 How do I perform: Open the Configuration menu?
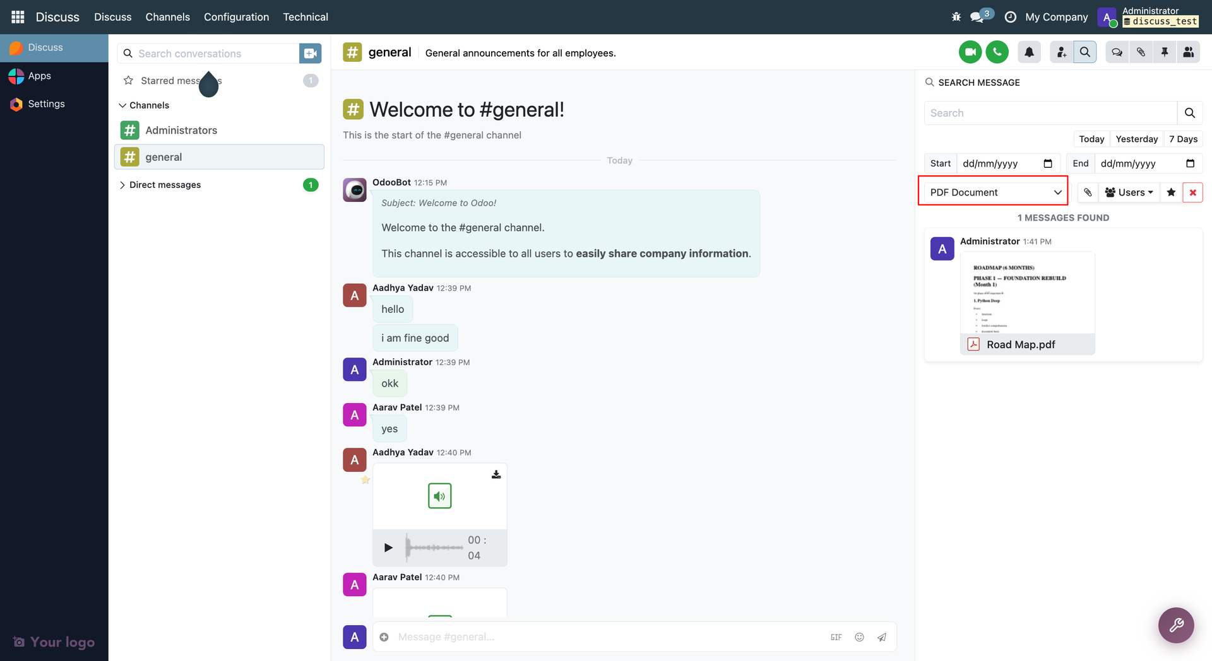[x=236, y=17]
